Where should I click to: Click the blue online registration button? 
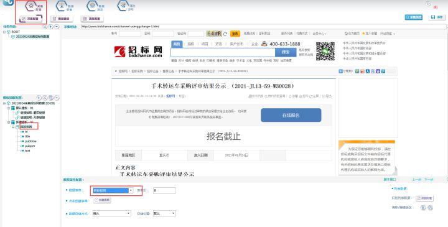[x=291, y=115]
